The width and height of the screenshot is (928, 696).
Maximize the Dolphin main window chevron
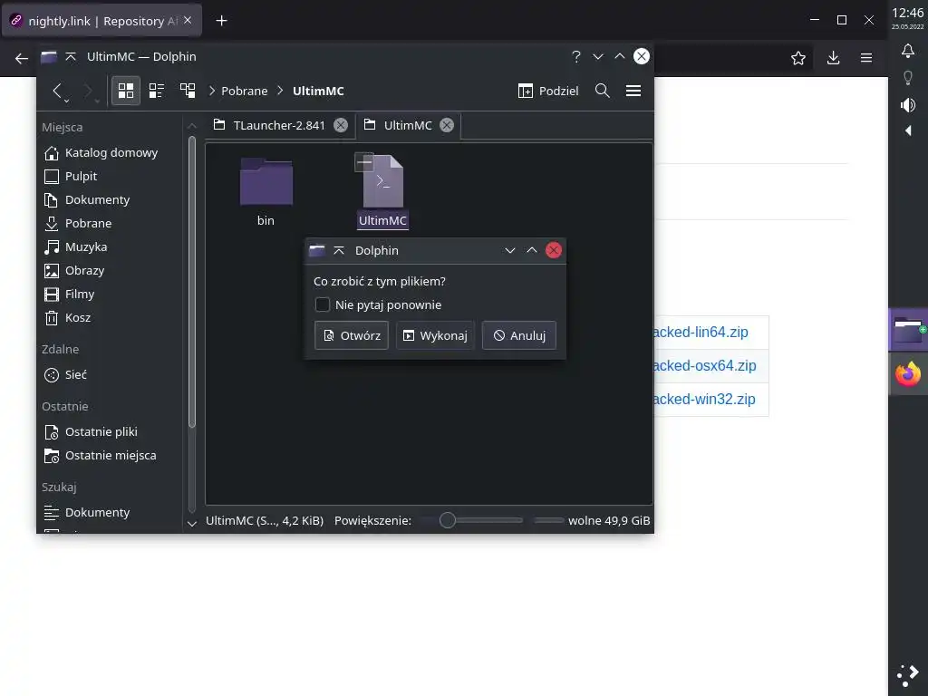tap(620, 56)
